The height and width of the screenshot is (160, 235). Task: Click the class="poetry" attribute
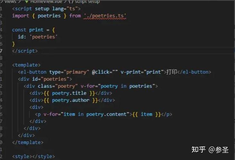58,86
